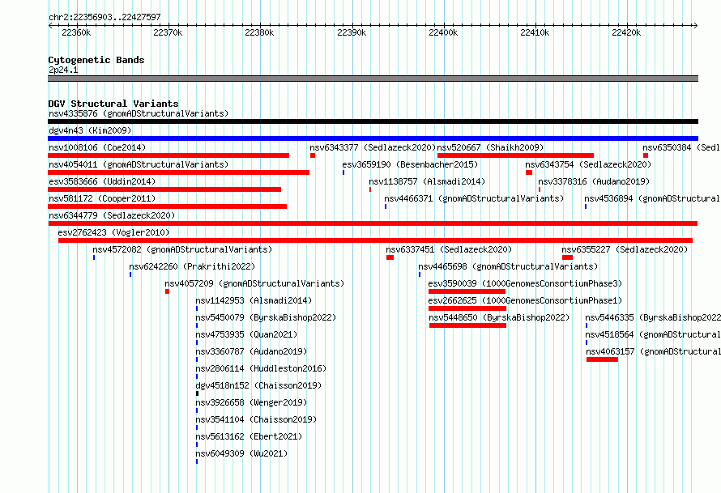The height and width of the screenshot is (493, 721).
Task: Click the red bar under esv3590039
Action: (467, 291)
